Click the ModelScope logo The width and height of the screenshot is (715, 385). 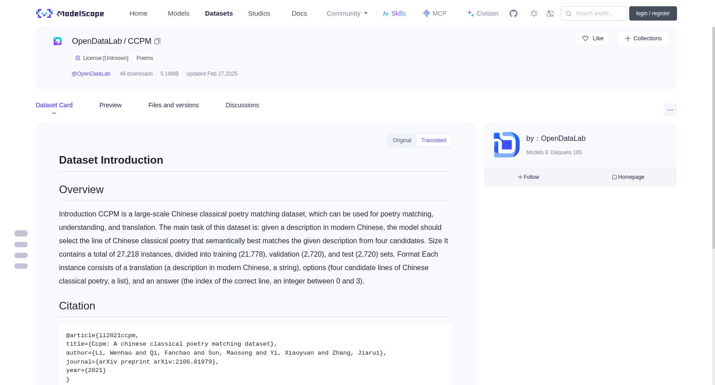[x=70, y=13]
